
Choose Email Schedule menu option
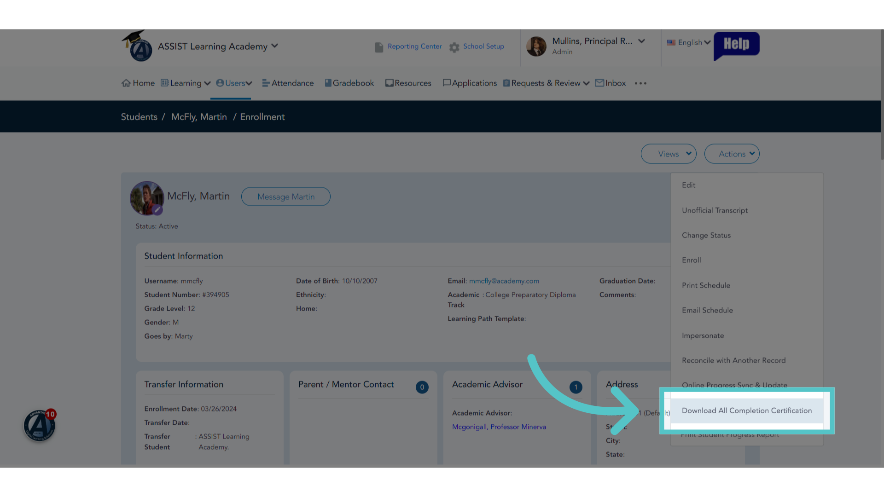coord(747,310)
